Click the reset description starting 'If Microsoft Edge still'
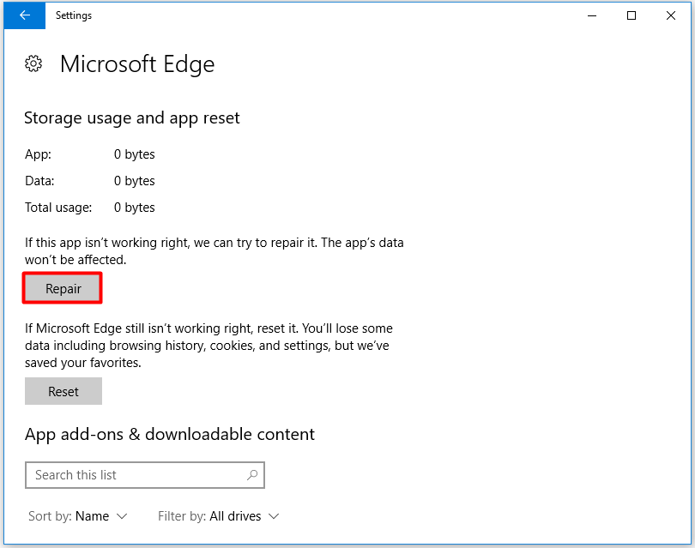The image size is (695, 548). coord(208,346)
